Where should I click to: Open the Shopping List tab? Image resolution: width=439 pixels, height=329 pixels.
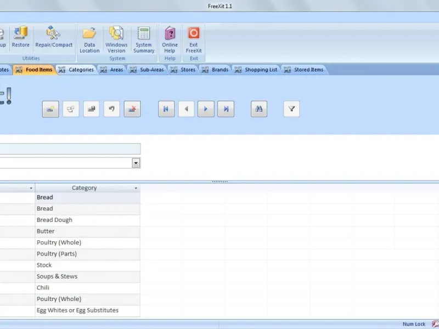pos(256,70)
